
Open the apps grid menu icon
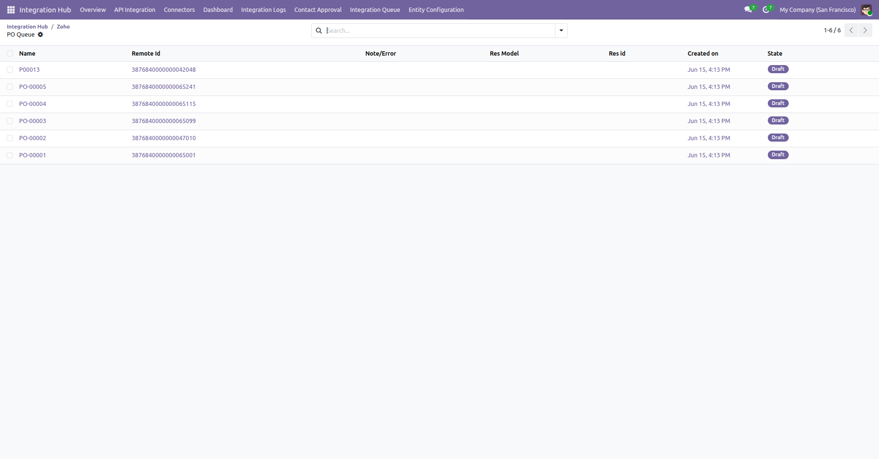click(11, 10)
